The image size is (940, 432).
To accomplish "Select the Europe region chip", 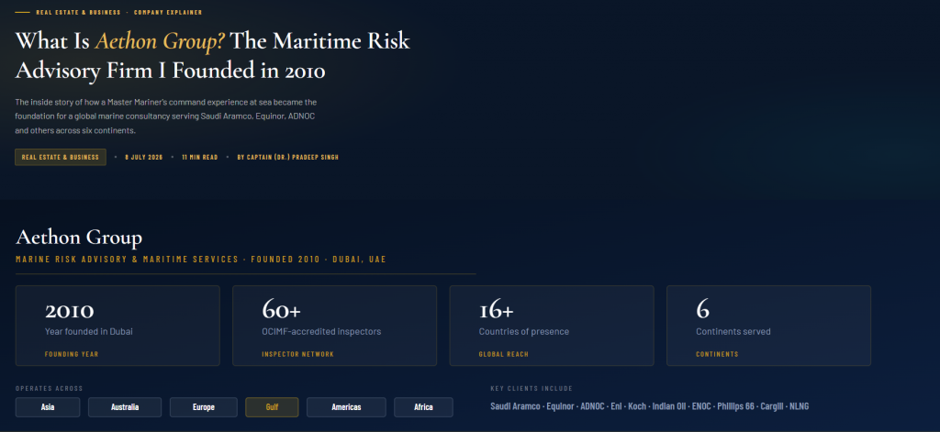I will click(x=203, y=407).
